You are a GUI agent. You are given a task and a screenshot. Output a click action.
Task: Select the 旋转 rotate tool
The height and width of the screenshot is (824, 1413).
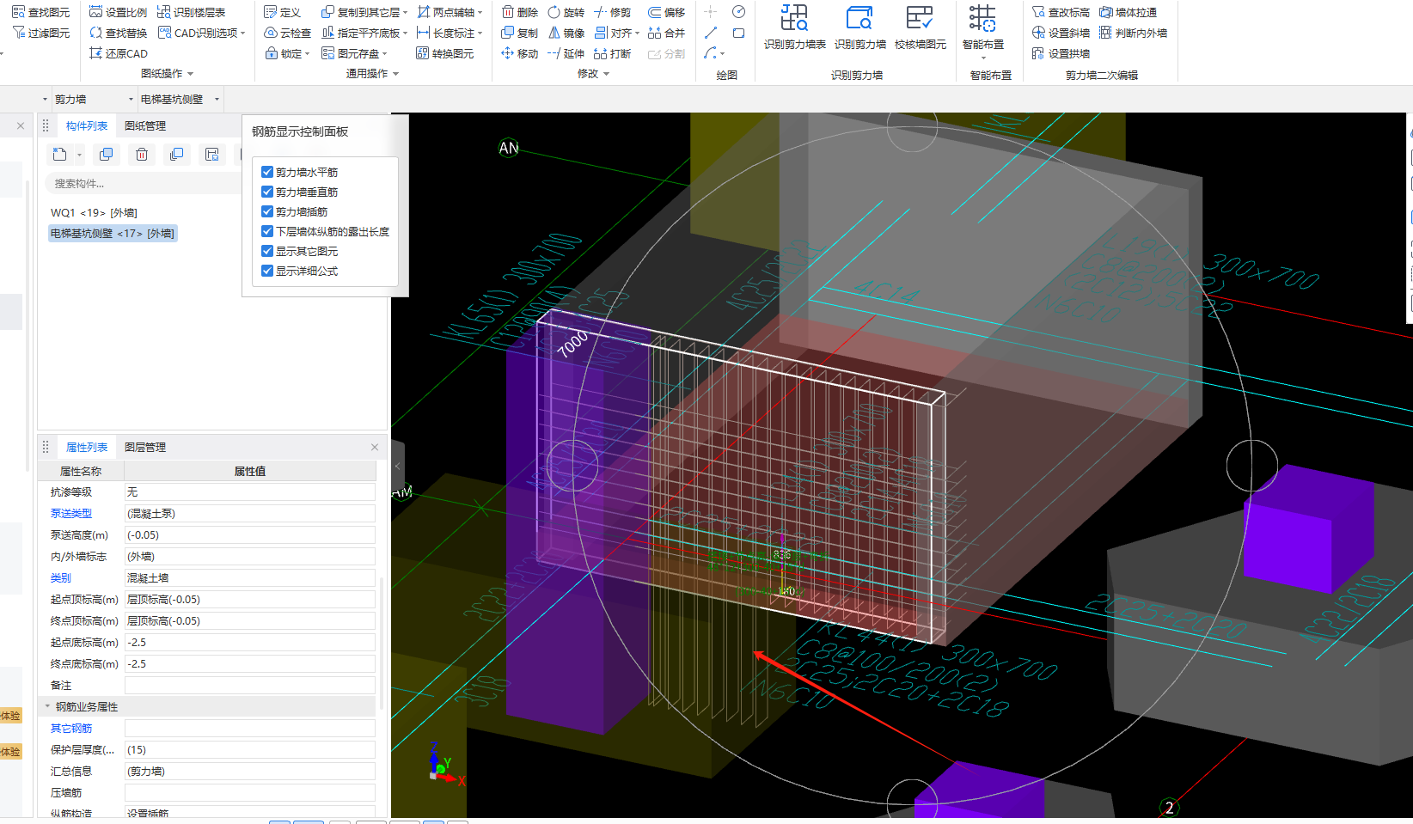point(566,12)
